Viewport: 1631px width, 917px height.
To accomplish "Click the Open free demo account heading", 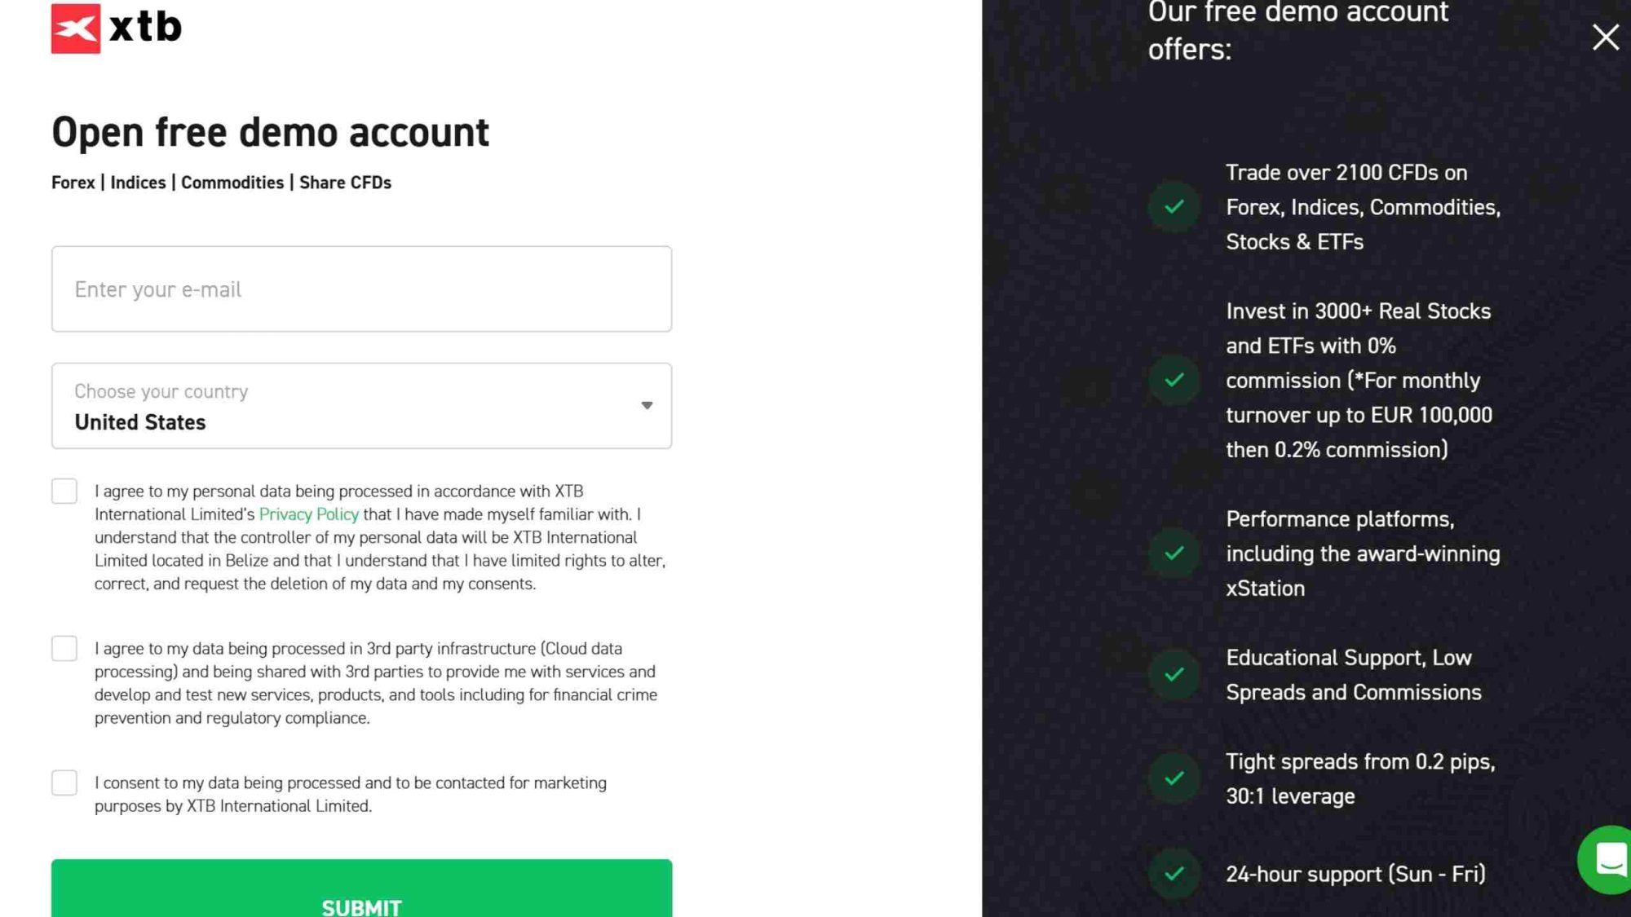I will pyautogui.click(x=270, y=133).
